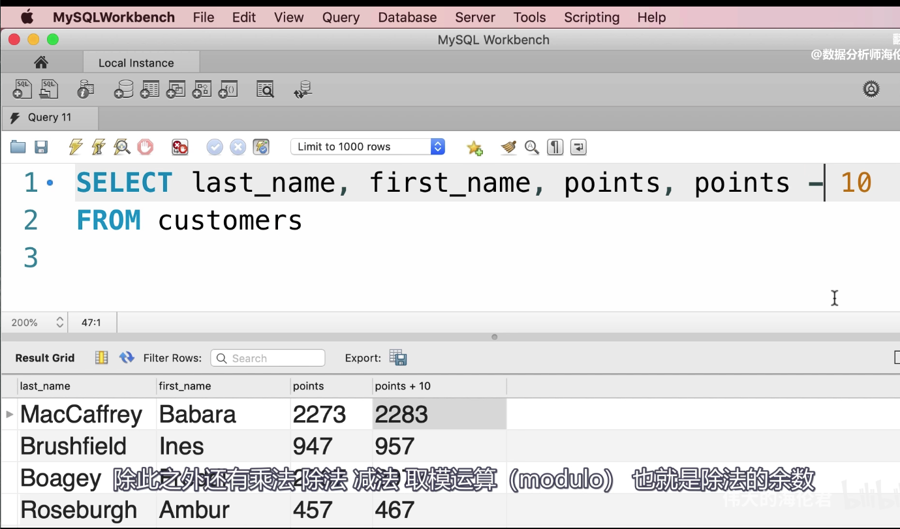Search table data icon
Image resolution: width=900 pixels, height=529 pixels.
click(265, 89)
